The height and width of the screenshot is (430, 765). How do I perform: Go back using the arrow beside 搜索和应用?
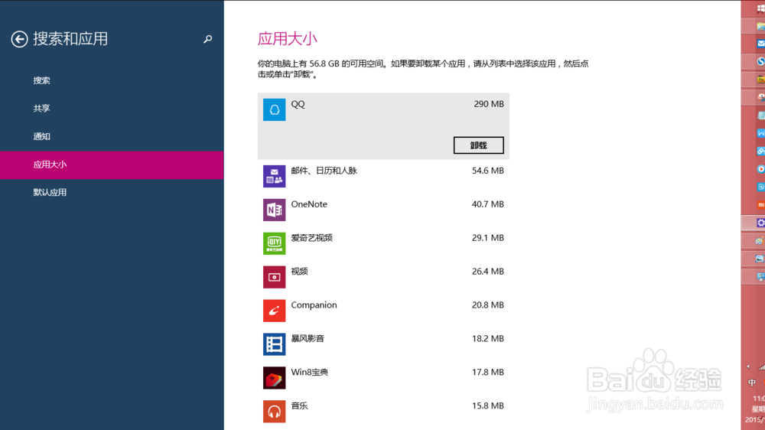(20, 39)
